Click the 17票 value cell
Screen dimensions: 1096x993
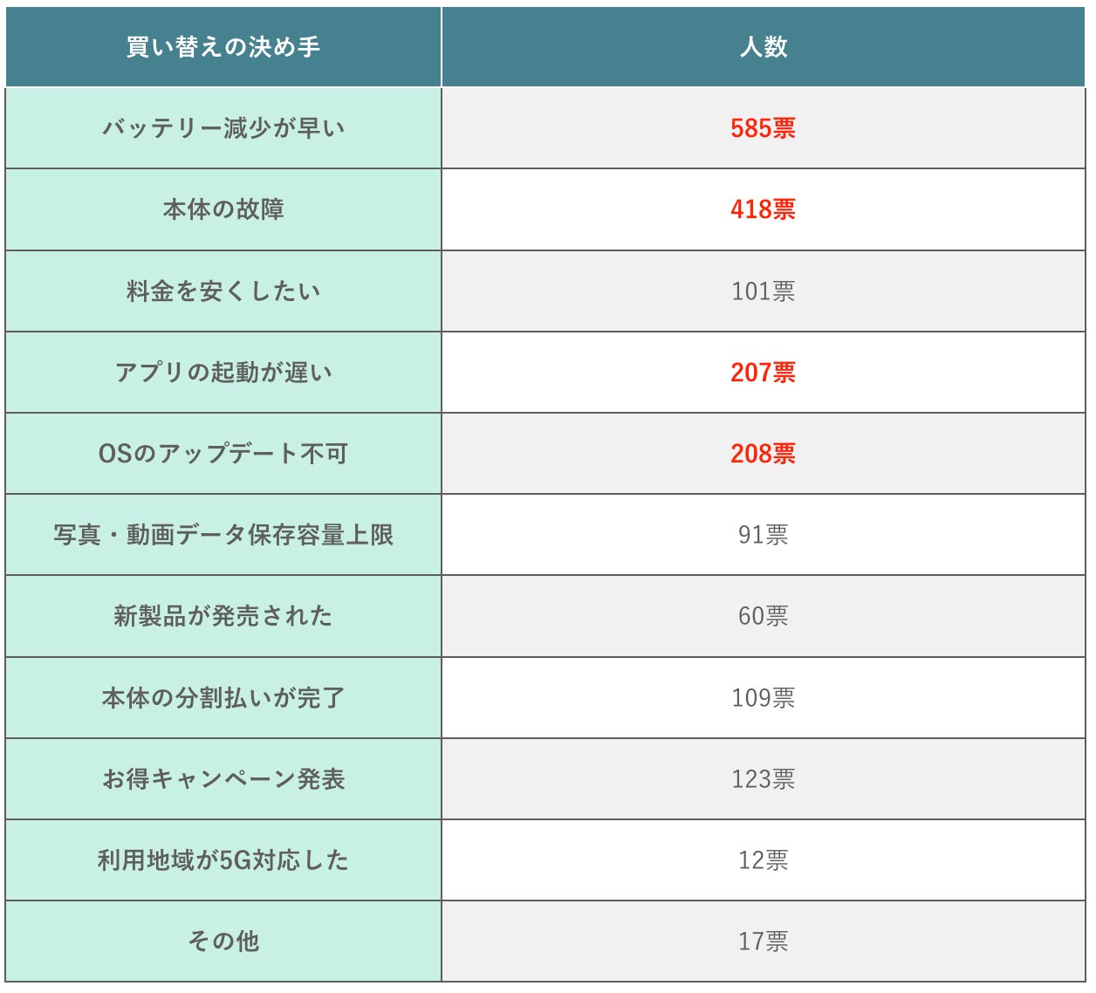pos(763,942)
